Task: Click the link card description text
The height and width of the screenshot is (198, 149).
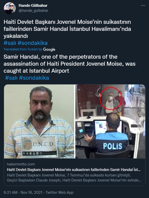Action: (x=74, y=178)
